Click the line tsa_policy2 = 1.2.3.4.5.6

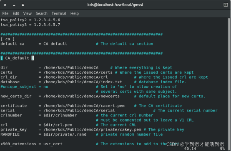pyautogui.click(x=30, y=20)
